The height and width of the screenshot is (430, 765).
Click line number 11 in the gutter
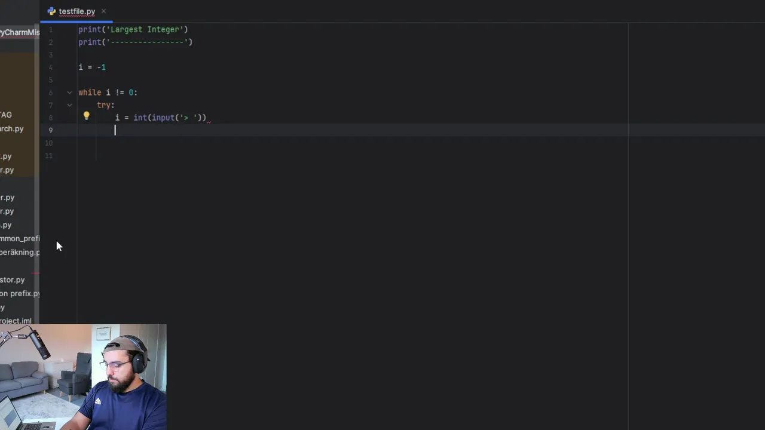pos(49,156)
